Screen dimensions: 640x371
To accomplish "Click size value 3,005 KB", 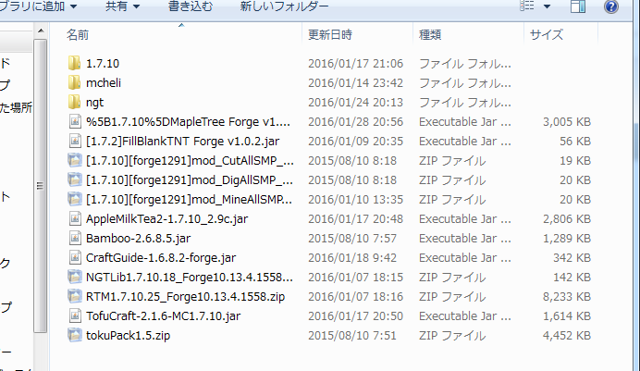I will [567, 121].
